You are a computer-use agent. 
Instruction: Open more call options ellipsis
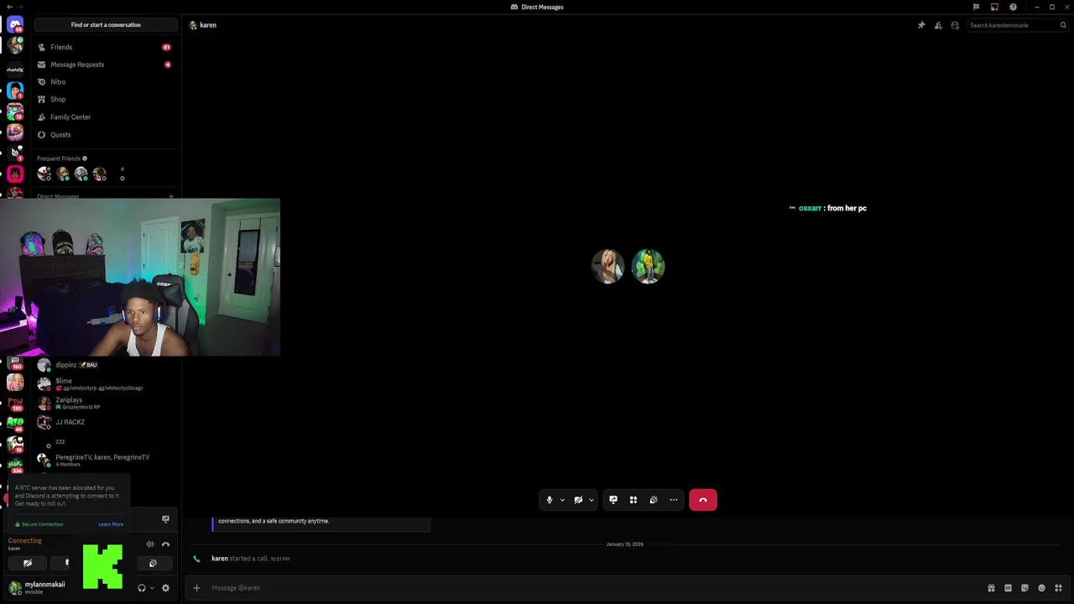click(x=674, y=500)
